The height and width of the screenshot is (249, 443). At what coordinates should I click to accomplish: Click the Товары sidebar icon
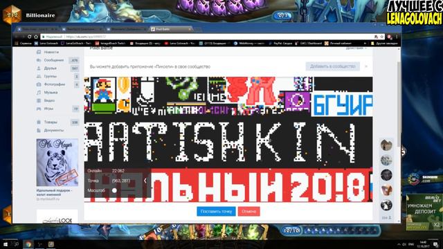[x=39, y=122]
